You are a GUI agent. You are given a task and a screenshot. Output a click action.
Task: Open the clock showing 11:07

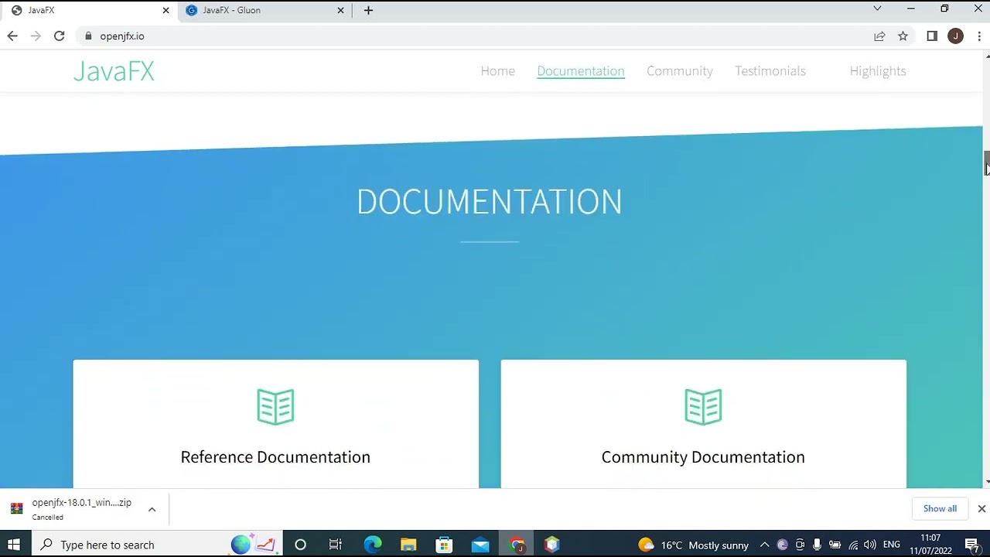[x=930, y=545]
